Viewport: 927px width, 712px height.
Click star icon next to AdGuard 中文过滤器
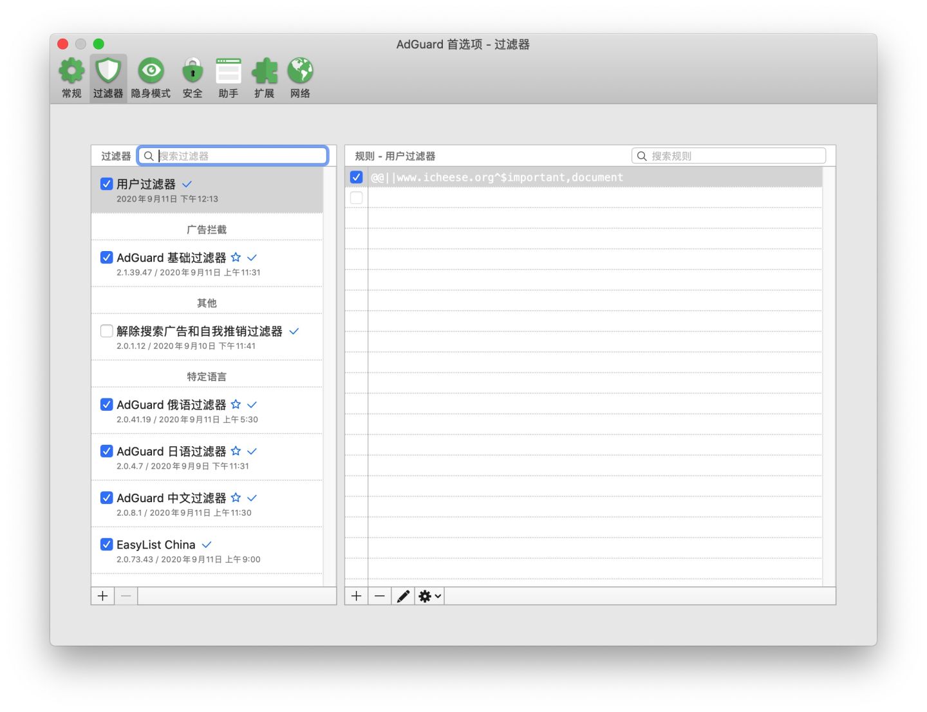point(236,498)
